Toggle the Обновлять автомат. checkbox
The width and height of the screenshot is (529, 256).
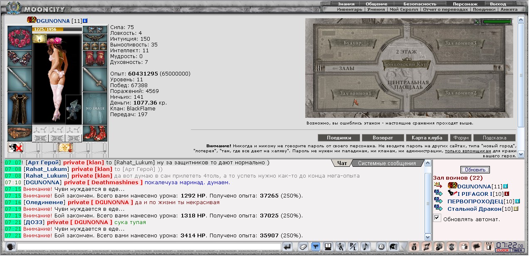point(437,218)
